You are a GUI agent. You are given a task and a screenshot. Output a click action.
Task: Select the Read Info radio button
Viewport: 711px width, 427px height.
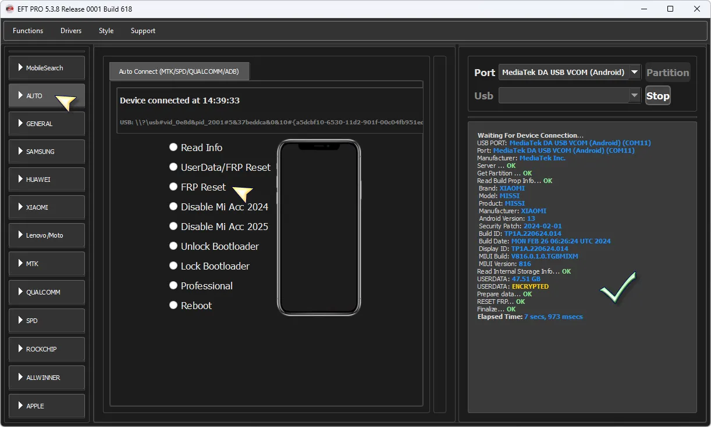click(173, 147)
